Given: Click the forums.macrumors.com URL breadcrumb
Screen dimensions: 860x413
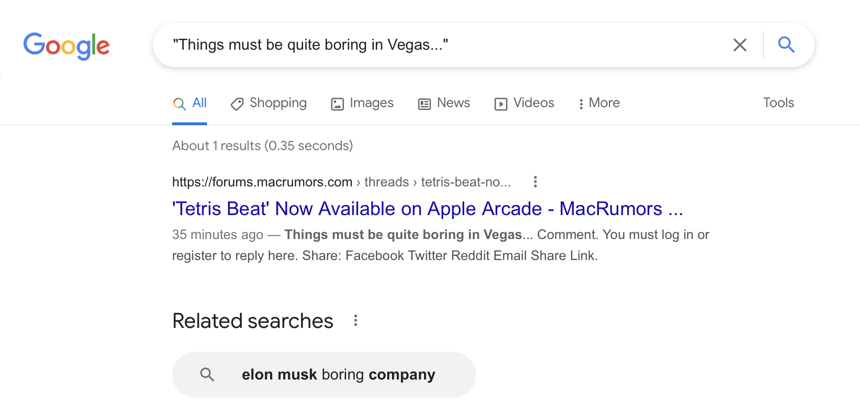Looking at the screenshot, I should tap(262, 182).
